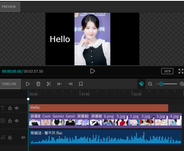This screenshot has width=184, height=151.
Task: Lock the audio track
Action: pyautogui.click(x=10, y=137)
